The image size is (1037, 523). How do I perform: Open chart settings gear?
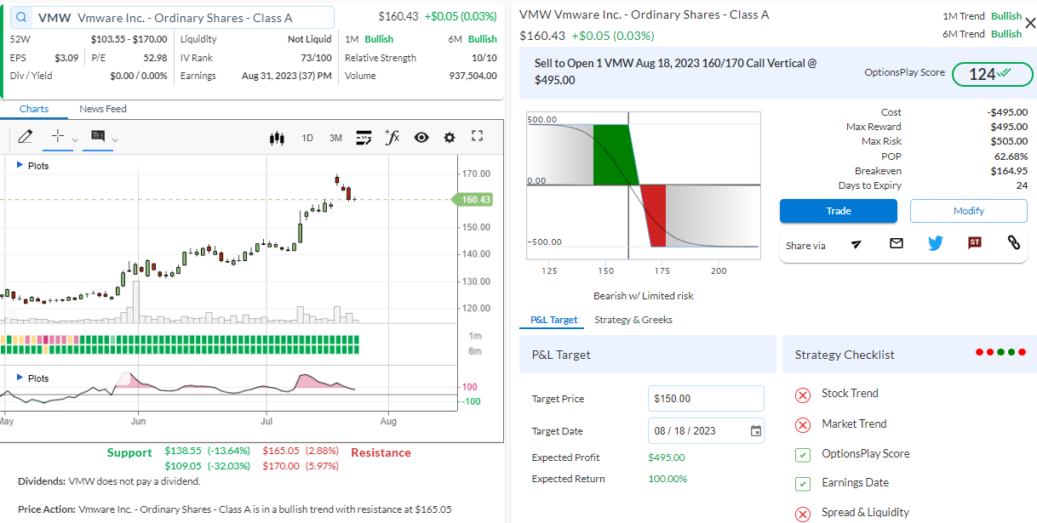tap(450, 138)
